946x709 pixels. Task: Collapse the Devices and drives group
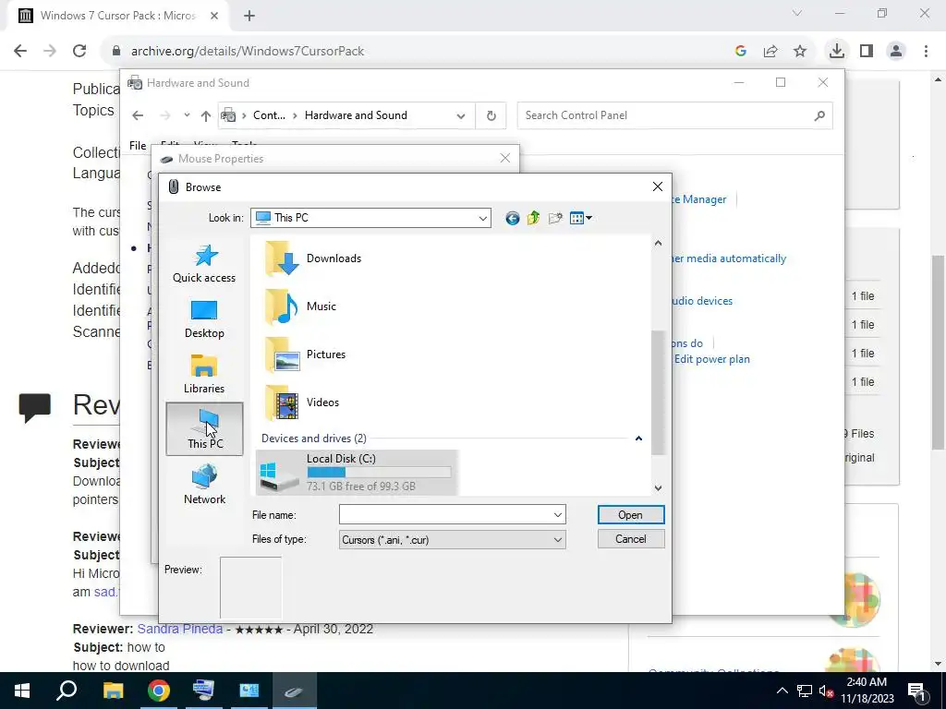tap(638, 439)
